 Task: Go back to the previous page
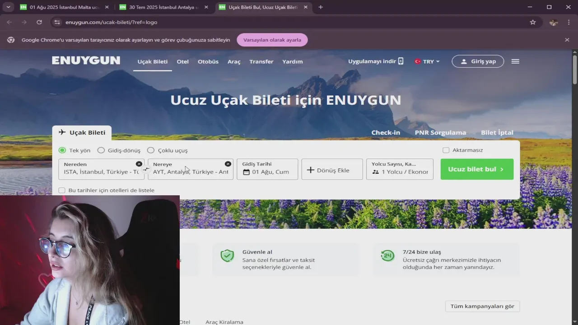click(10, 22)
